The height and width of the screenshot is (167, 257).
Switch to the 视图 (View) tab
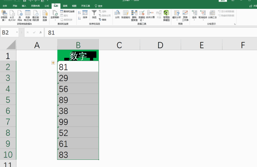[74, 6]
